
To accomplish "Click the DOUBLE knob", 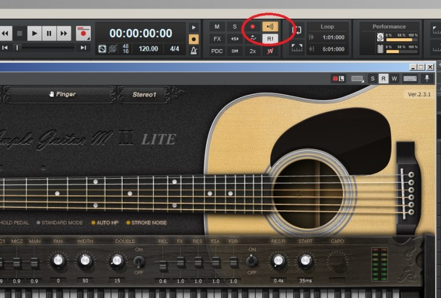I will pos(117,260).
